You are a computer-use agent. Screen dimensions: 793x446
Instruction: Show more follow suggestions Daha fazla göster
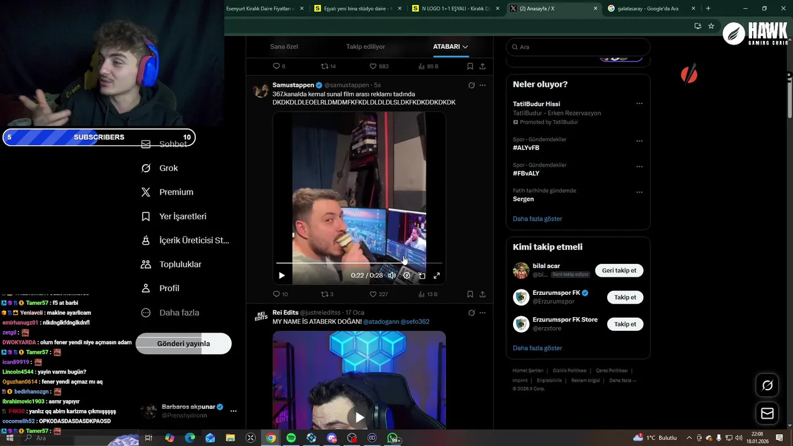(537, 348)
